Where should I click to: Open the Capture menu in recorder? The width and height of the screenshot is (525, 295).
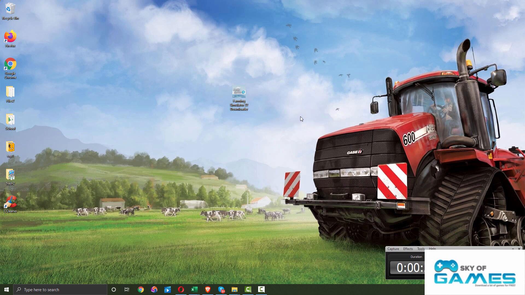[x=393, y=249]
